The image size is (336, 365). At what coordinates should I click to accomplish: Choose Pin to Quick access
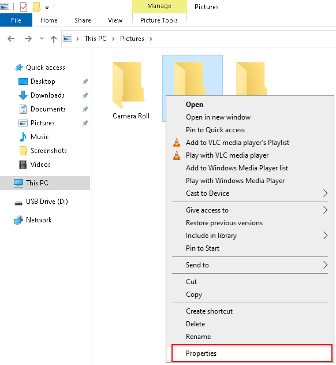(250, 130)
